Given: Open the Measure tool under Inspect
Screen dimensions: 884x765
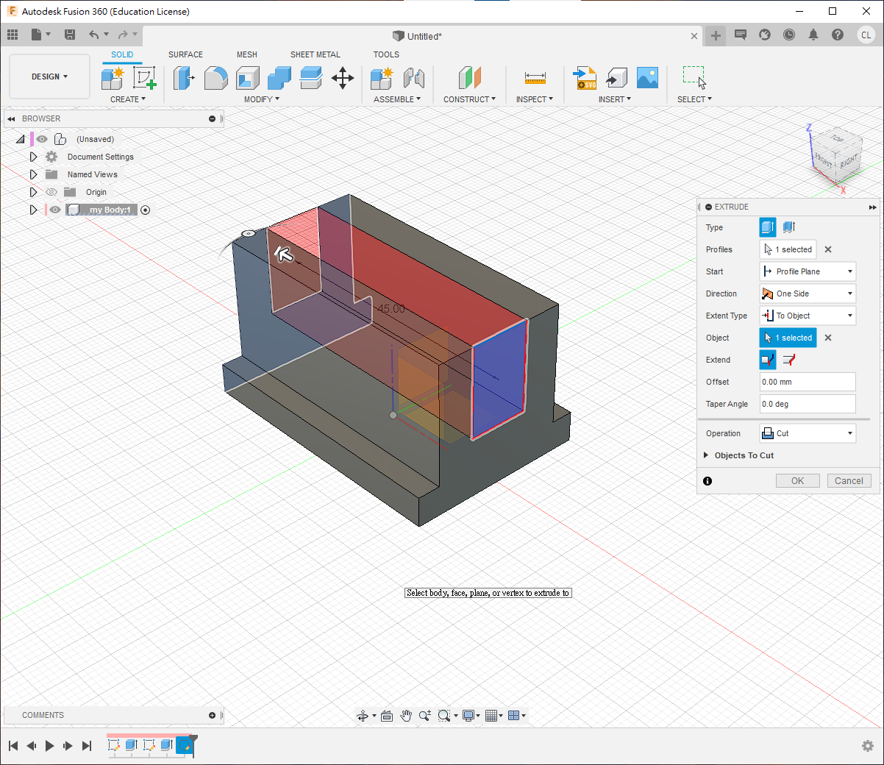Looking at the screenshot, I should (x=535, y=78).
